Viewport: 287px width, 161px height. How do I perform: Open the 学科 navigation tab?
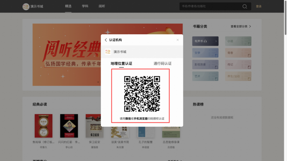point(85,6)
